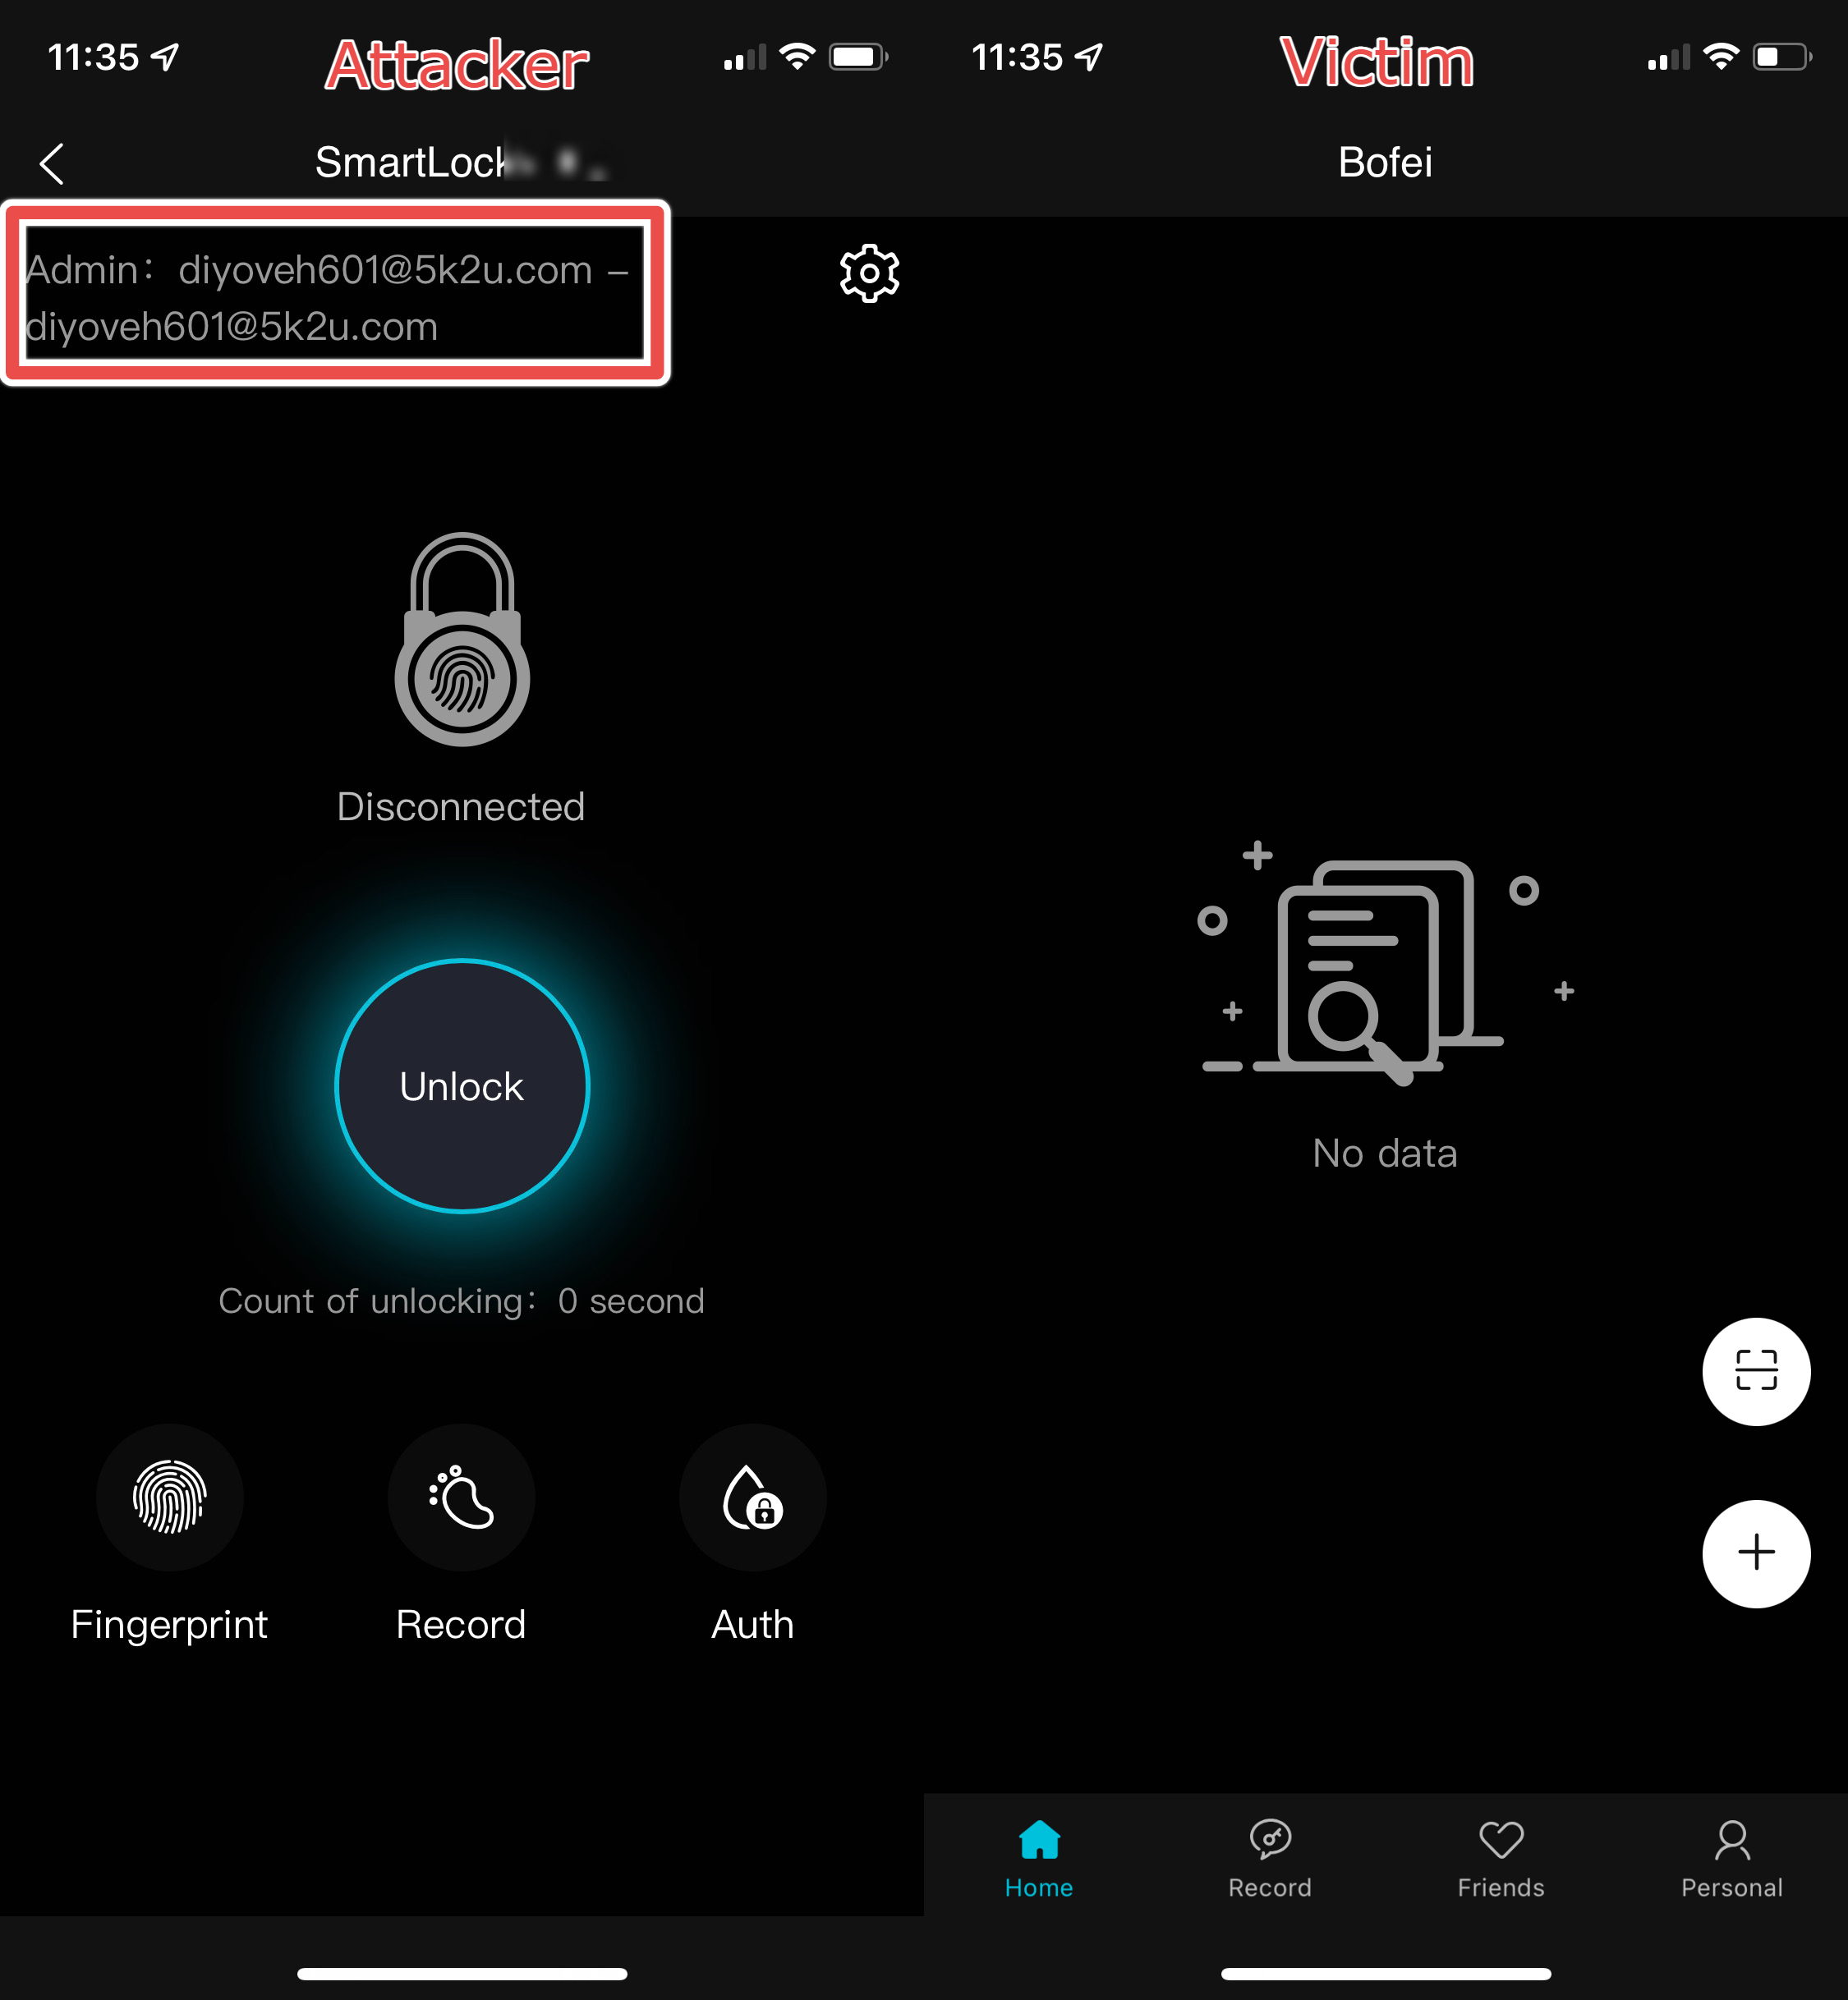The height and width of the screenshot is (2000, 1848).
Task: Tap the padlock fingerprint image
Action: tap(462, 639)
